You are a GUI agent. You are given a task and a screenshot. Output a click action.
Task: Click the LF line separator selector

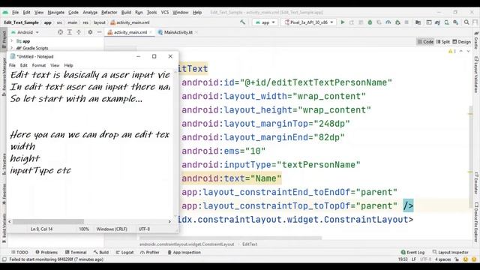click(414, 259)
